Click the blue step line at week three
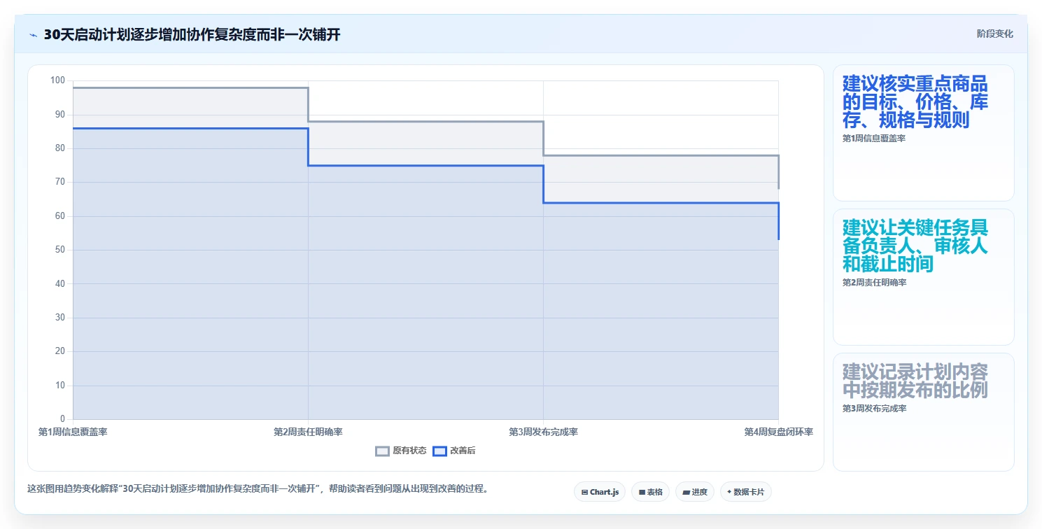 (661, 203)
